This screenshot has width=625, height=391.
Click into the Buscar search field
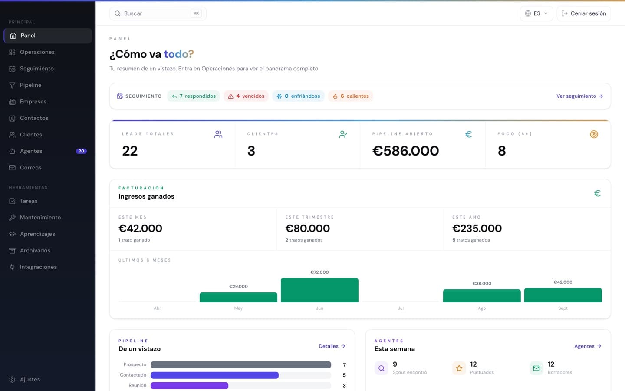(158, 13)
